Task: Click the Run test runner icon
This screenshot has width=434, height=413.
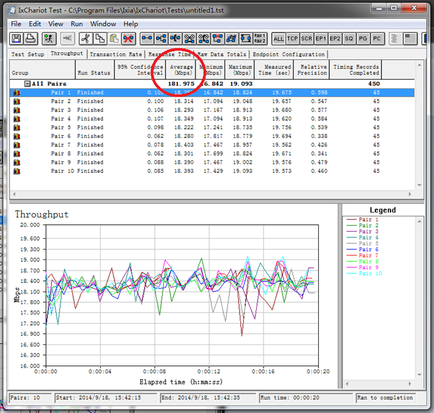Action: click(x=49, y=38)
